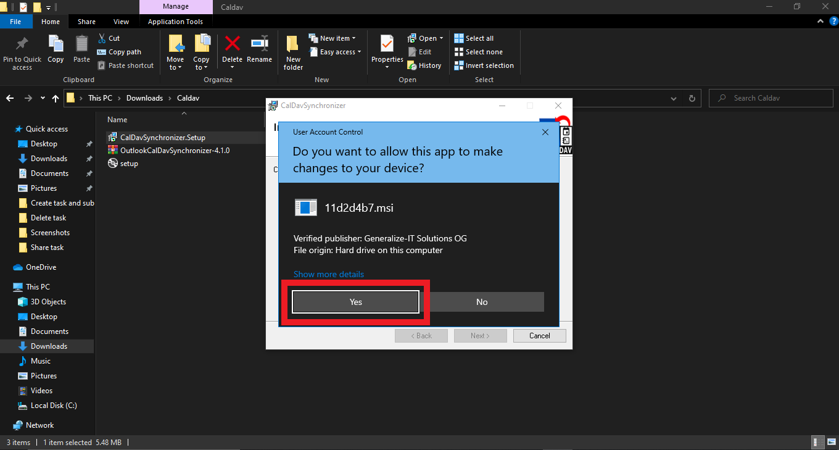Image resolution: width=839 pixels, height=450 pixels.
Task: Select OneDrive in navigation pane
Action: pos(41,267)
